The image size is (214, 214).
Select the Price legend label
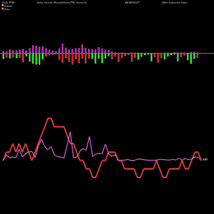[x=7, y=9]
